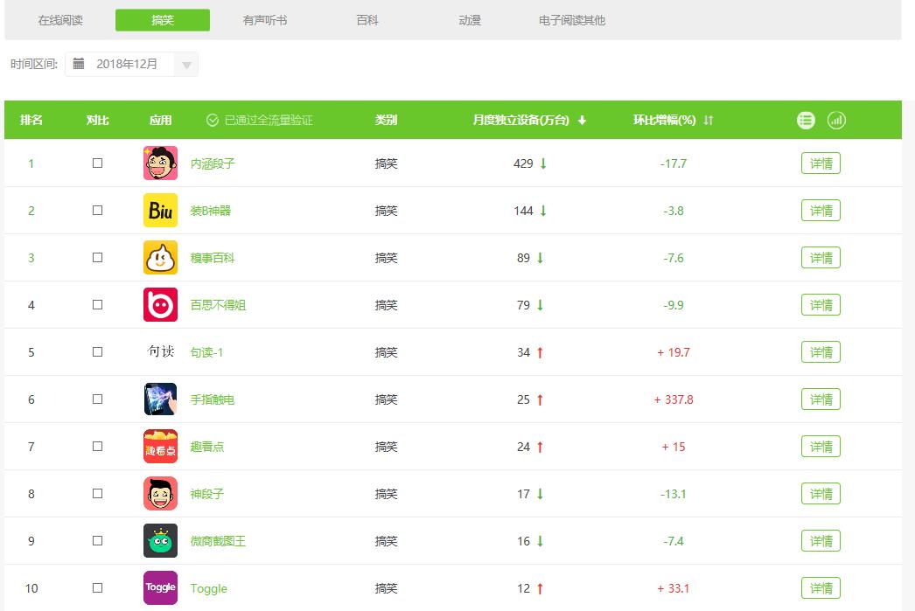Switch to chart view icon
The width and height of the screenshot is (915, 611).
(837, 120)
